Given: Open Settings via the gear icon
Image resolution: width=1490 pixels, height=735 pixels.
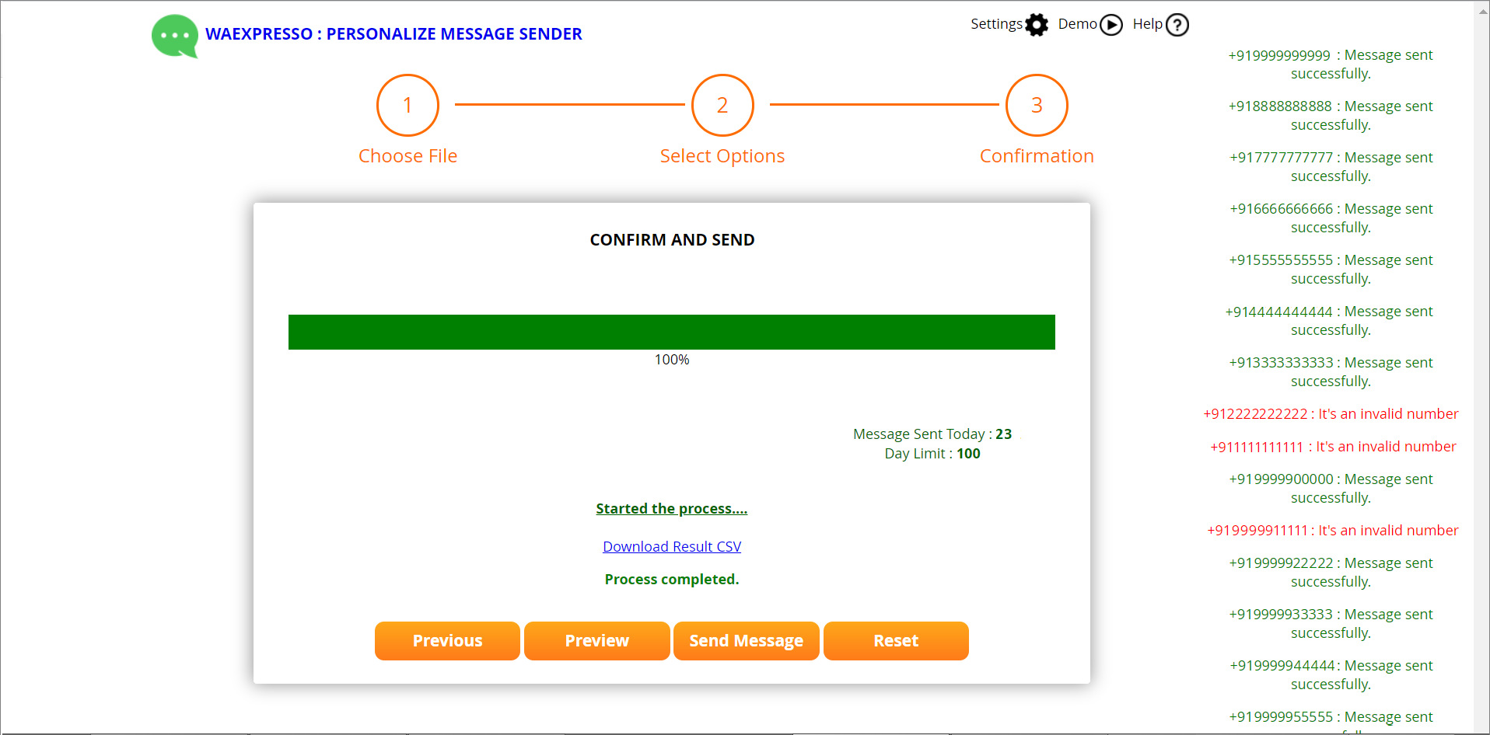Looking at the screenshot, I should (x=1036, y=25).
